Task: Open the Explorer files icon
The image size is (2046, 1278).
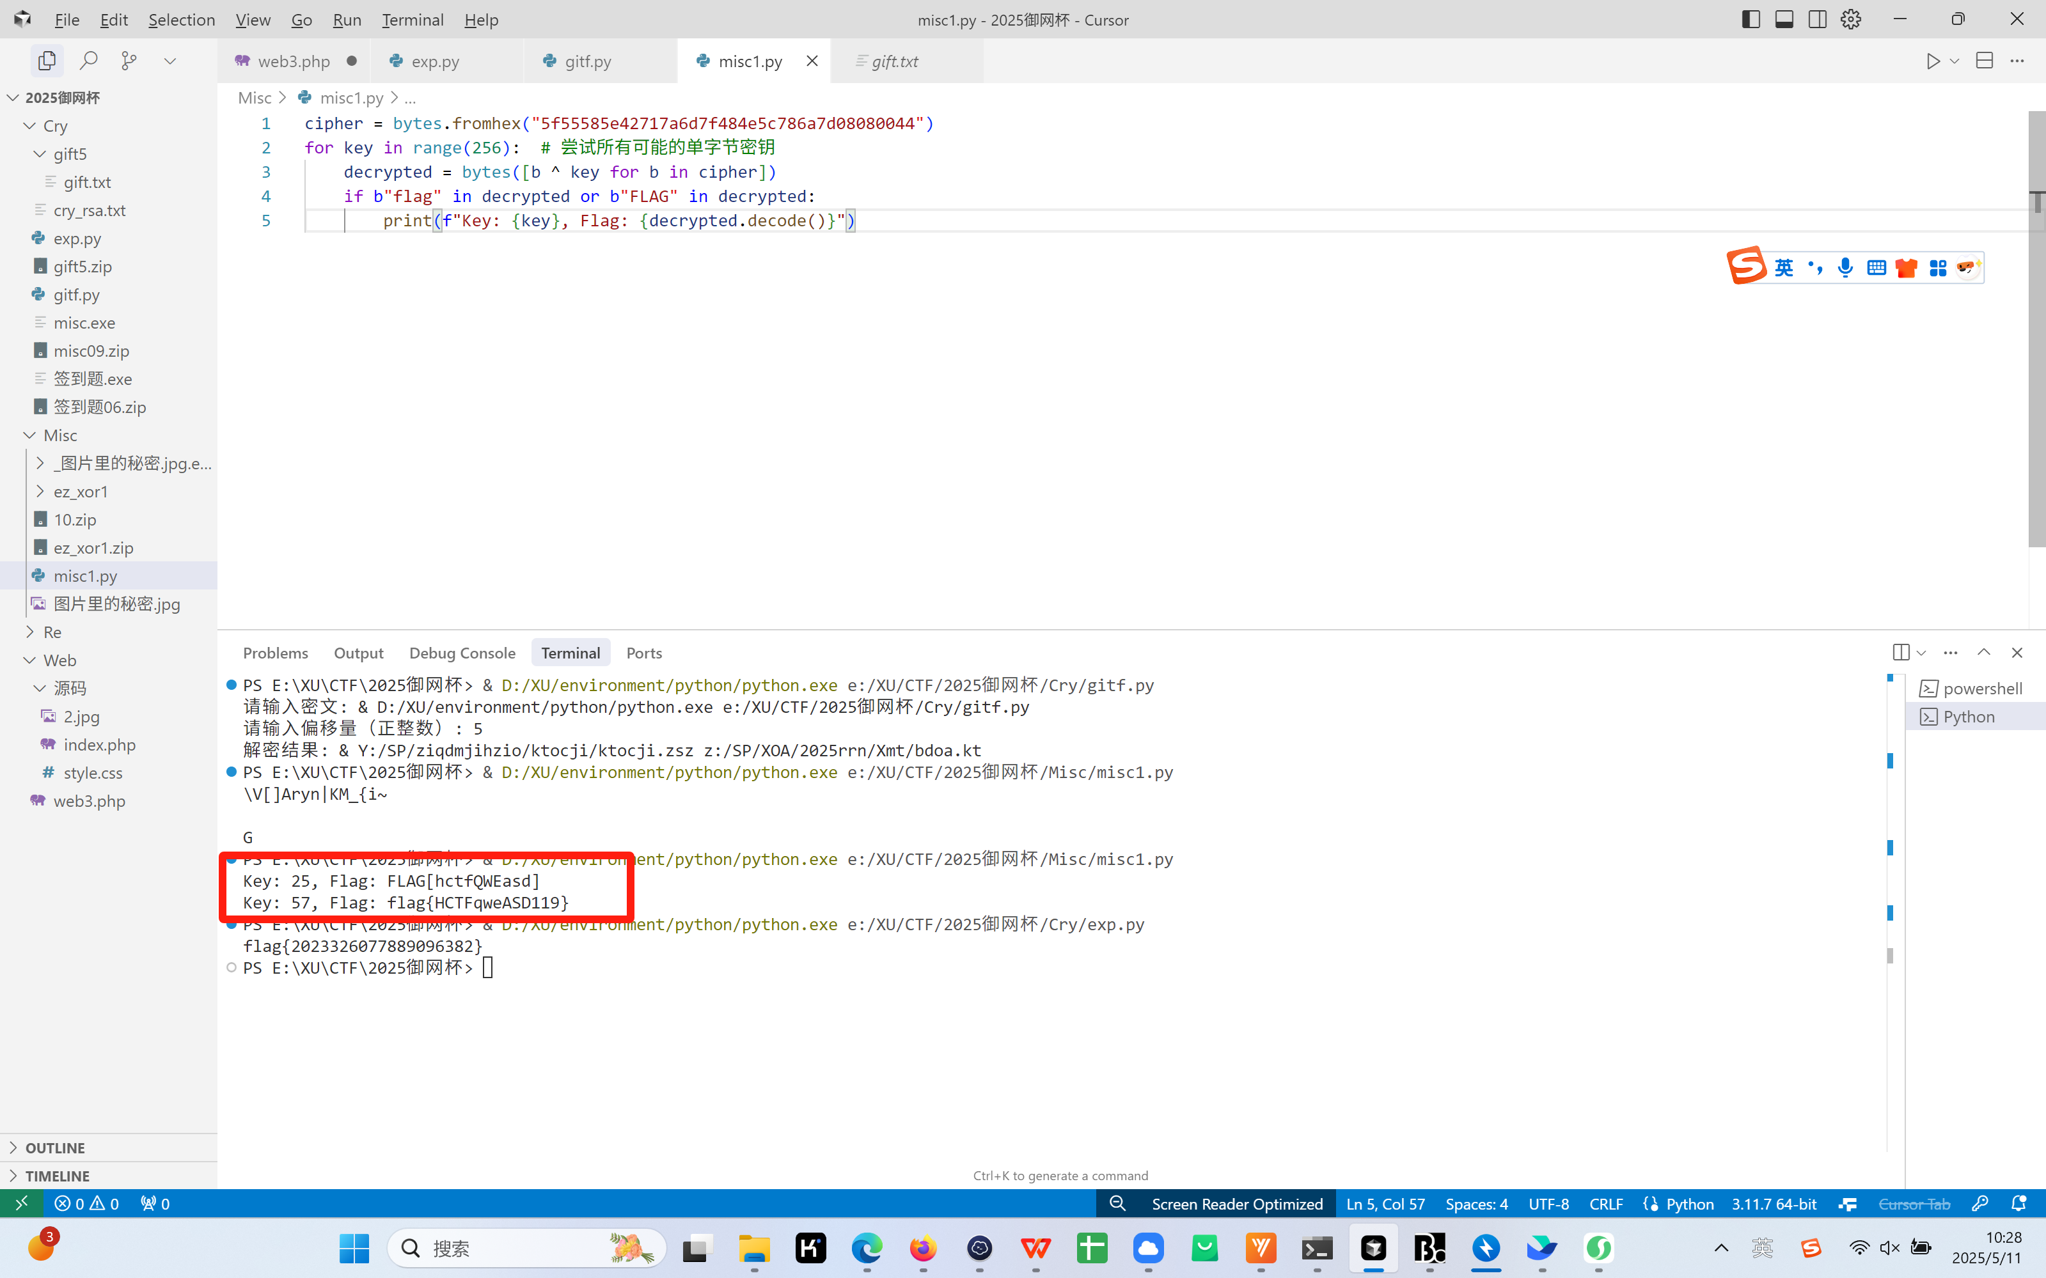Action: click(x=47, y=61)
